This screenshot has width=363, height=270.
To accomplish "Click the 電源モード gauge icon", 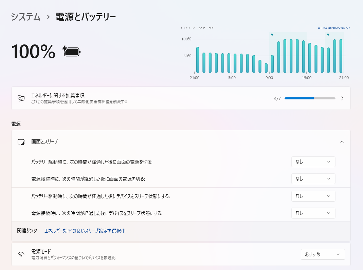I will tap(21, 254).
